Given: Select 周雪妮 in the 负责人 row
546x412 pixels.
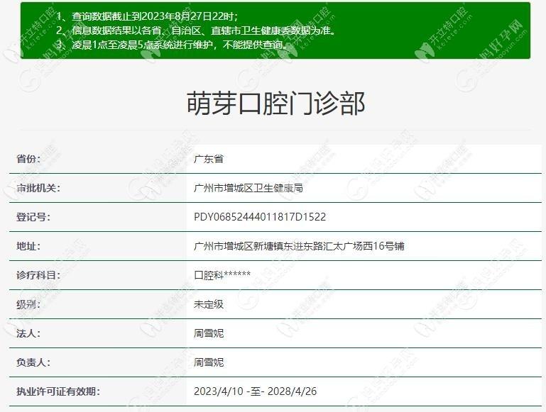Looking at the screenshot, I should (x=209, y=362).
